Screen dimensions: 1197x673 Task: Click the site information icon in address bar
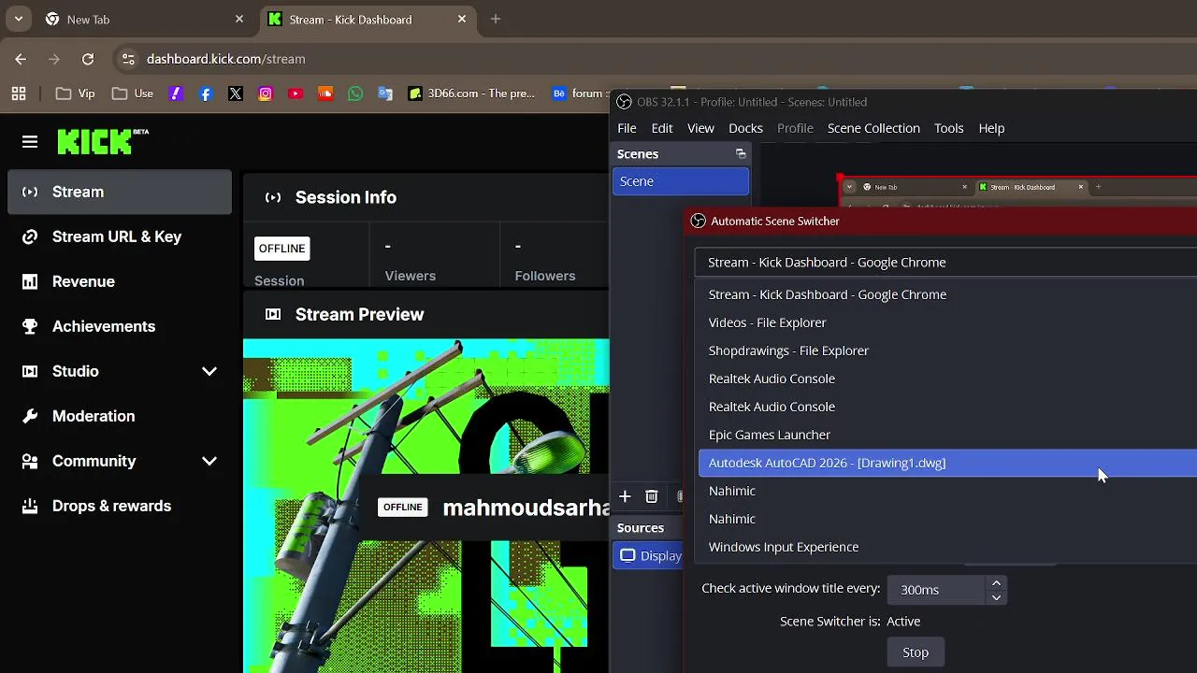coord(128,59)
